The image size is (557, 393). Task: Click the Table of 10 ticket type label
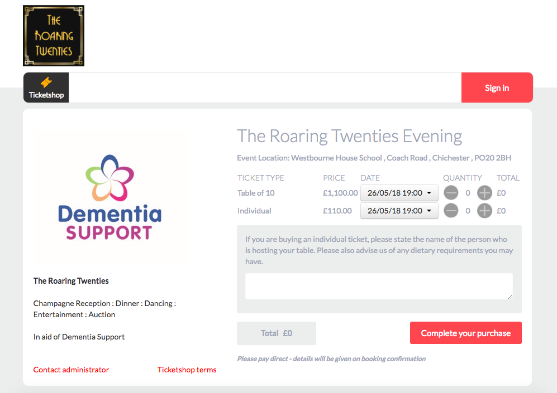point(256,193)
